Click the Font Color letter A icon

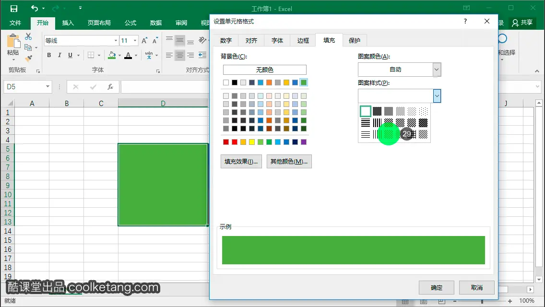pos(128,55)
